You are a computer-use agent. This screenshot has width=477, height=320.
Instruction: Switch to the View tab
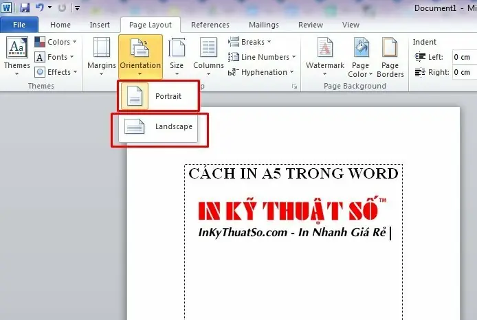coord(351,25)
